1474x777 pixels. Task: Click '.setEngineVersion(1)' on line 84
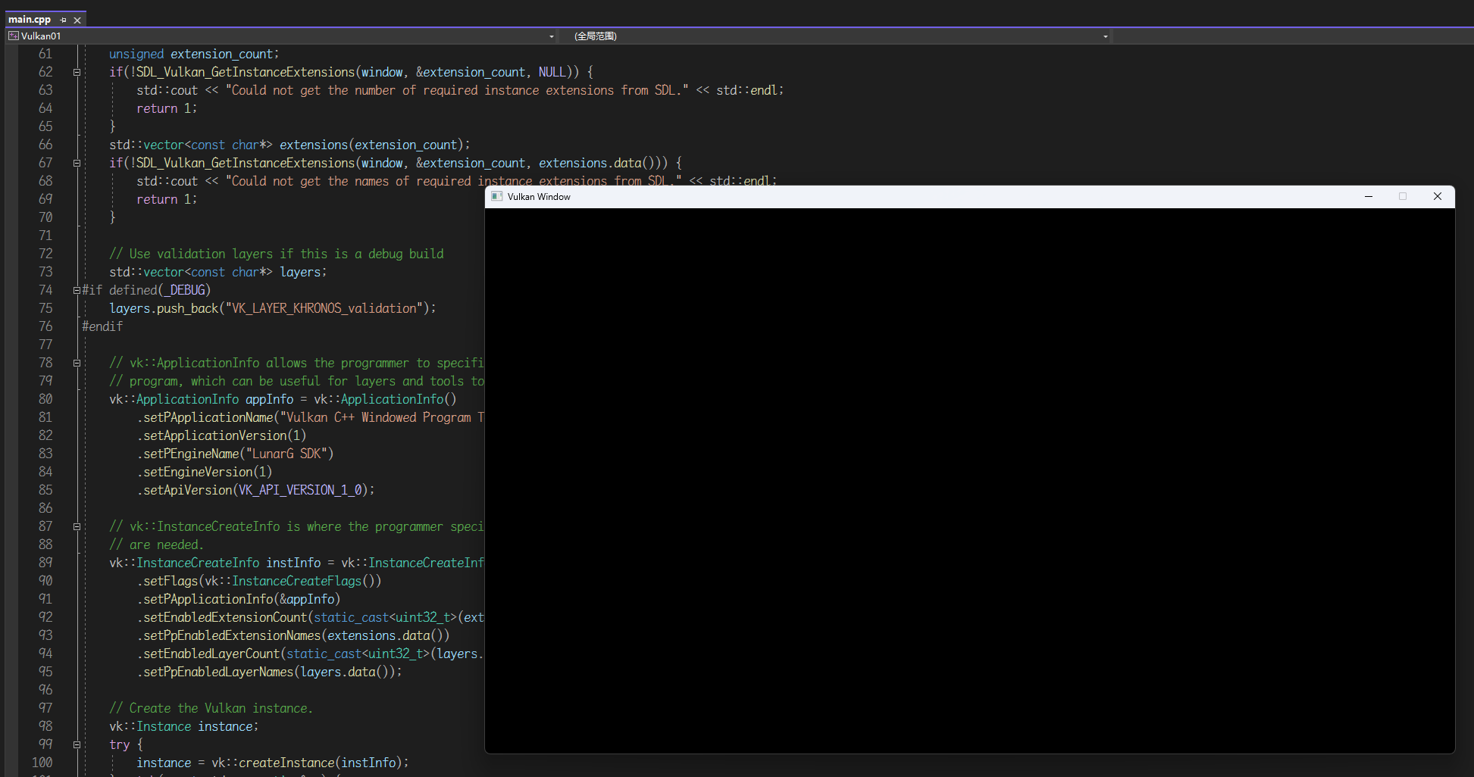click(205, 473)
